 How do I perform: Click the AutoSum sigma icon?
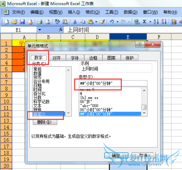coord(145,22)
